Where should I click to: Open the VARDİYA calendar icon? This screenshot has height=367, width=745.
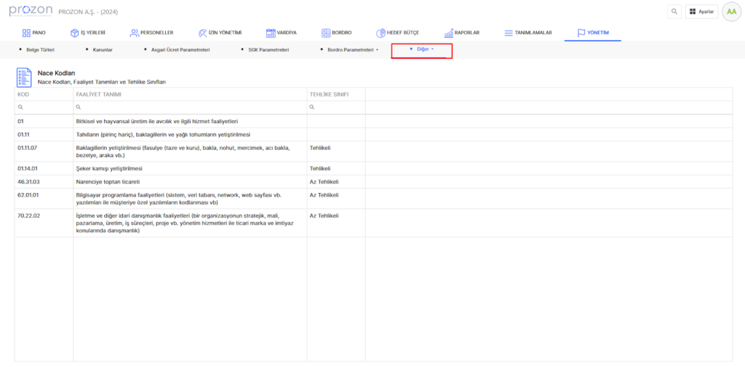[x=271, y=33]
